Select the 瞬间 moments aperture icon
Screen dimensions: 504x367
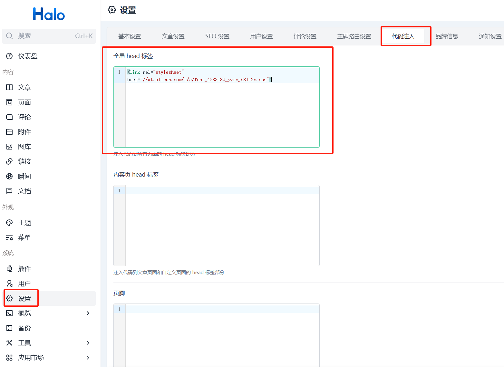9,176
